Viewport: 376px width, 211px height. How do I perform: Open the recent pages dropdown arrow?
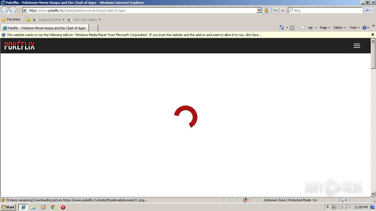coord(19,11)
